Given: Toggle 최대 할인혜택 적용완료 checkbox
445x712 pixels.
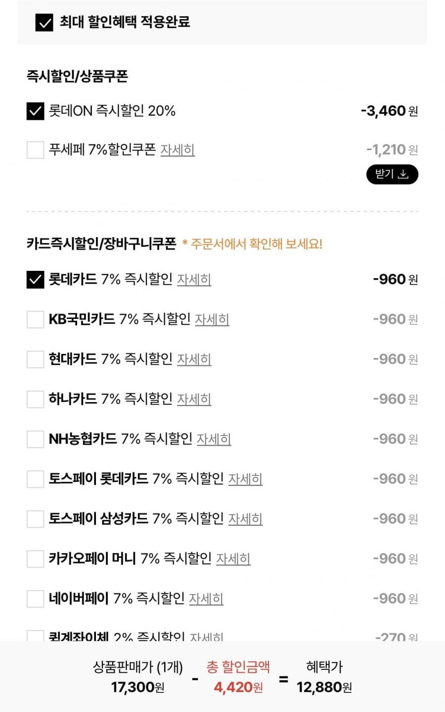Looking at the screenshot, I should click(x=44, y=22).
